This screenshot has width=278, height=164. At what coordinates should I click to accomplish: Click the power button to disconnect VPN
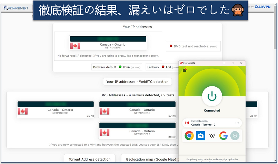(x=212, y=96)
